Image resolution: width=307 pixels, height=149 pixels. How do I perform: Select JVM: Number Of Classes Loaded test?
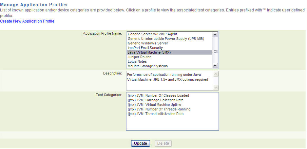(158, 95)
